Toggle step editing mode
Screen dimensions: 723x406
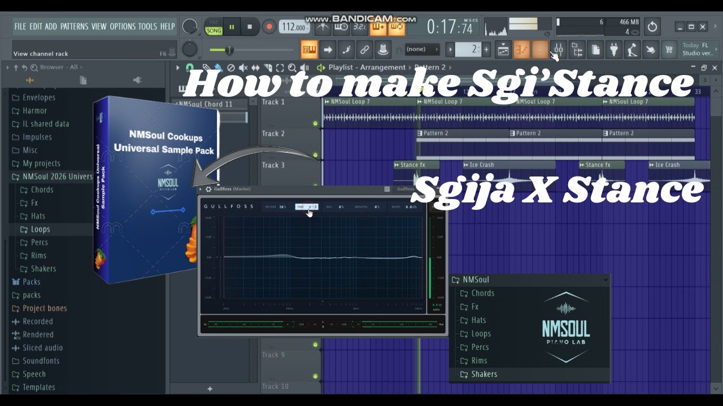click(346, 49)
